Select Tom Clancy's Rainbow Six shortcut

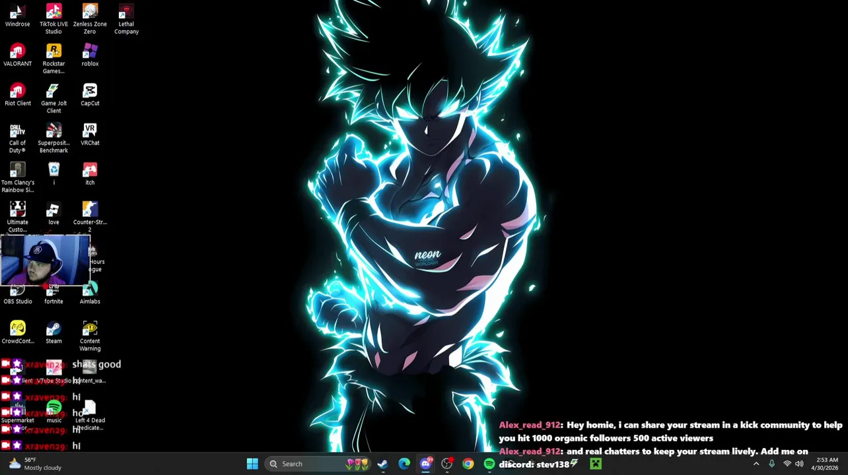pyautogui.click(x=17, y=178)
